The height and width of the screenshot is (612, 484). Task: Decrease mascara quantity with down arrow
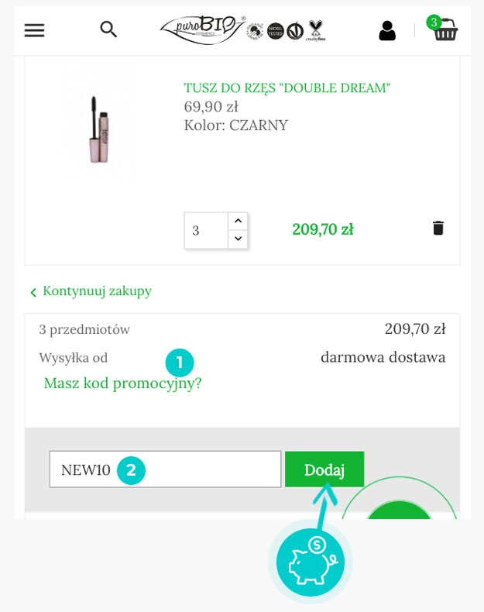[x=238, y=239]
